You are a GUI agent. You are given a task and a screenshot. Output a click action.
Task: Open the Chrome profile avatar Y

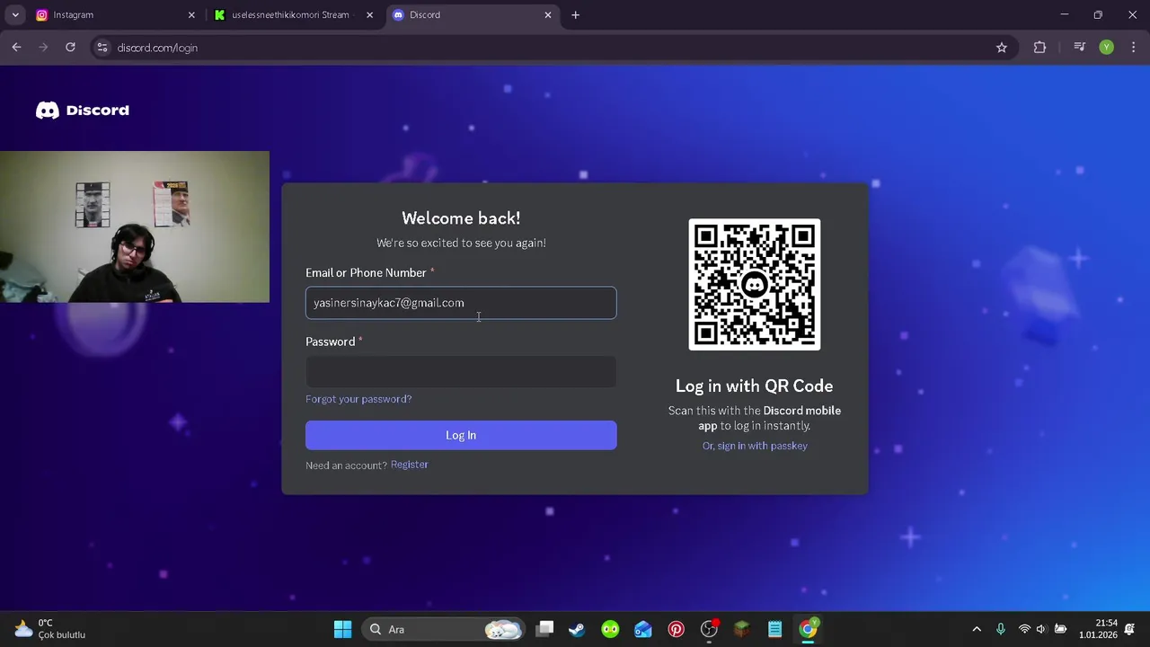1107,48
